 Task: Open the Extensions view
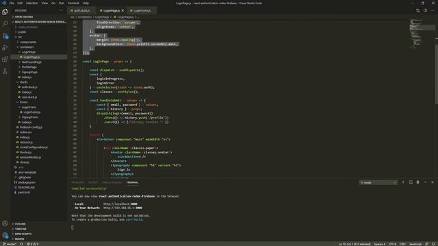5,59
